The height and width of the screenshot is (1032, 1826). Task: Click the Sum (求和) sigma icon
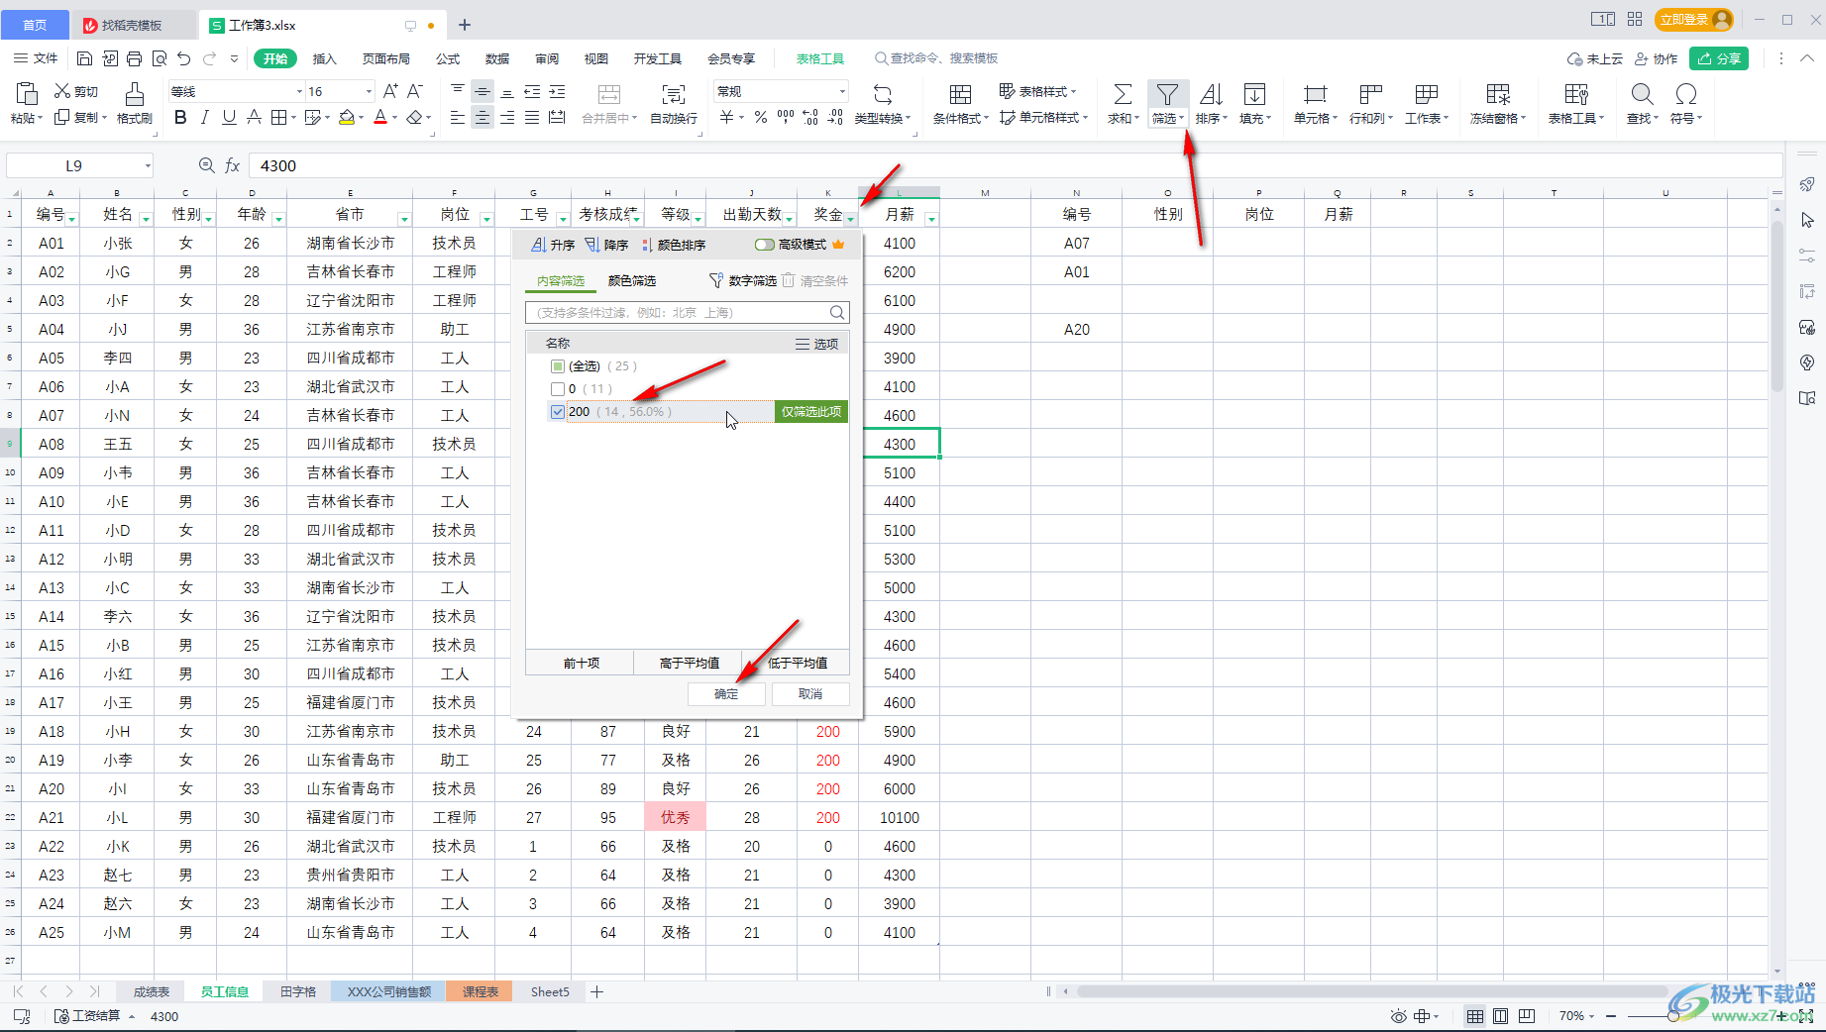(1123, 94)
